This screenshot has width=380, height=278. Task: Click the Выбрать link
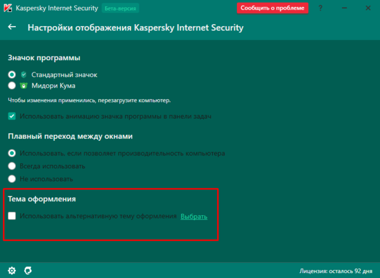(194, 216)
